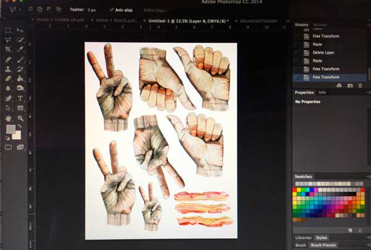Open the Properties panel flyout menu
The width and height of the screenshot is (371, 250).
click(x=368, y=93)
